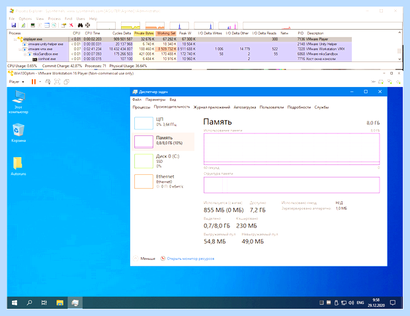
Task: Select the Корзина recycle bin desktop icon
Action: coord(19,133)
